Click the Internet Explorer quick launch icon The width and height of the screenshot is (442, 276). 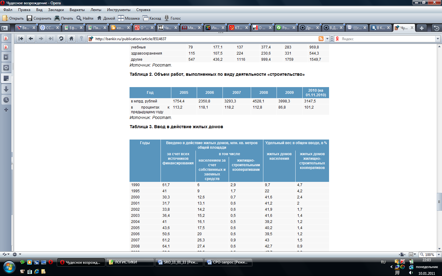tap(37, 271)
